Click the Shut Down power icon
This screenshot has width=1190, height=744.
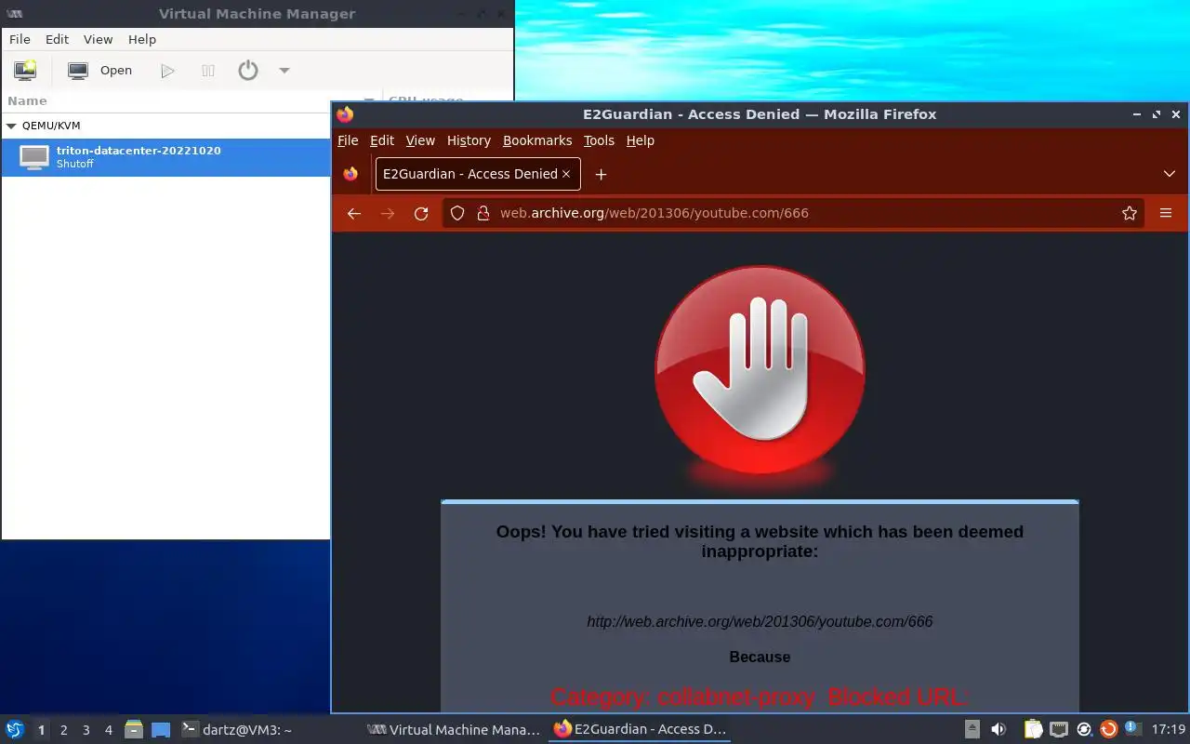pos(248,71)
